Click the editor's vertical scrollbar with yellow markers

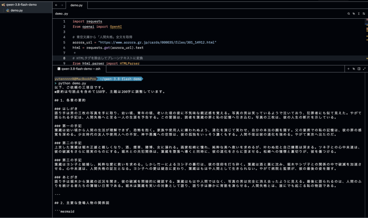click(x=367, y=42)
